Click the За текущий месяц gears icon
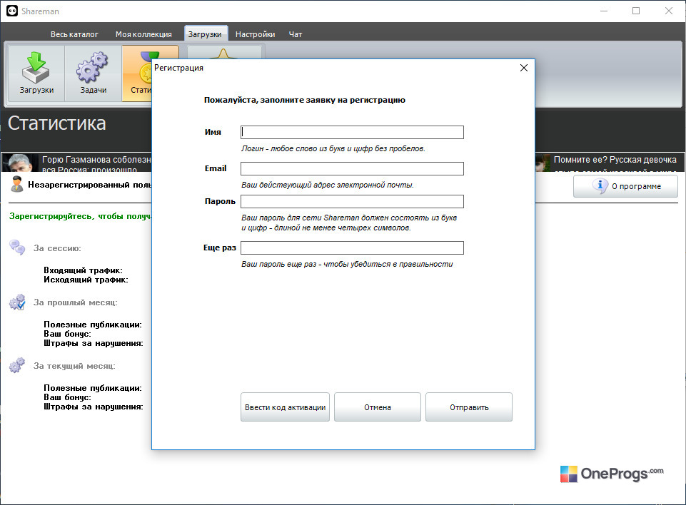Viewport: 686px width, 505px height. (x=18, y=365)
